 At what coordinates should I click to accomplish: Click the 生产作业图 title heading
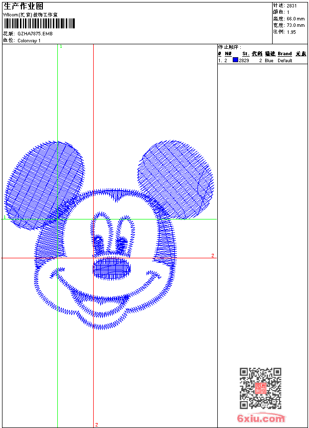click(23, 6)
